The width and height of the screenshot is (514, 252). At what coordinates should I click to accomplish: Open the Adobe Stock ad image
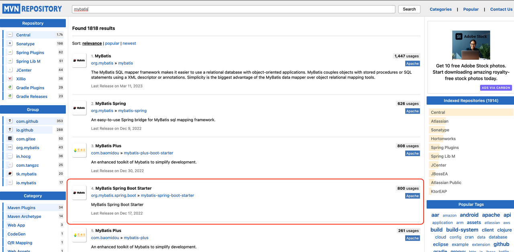[471, 45]
